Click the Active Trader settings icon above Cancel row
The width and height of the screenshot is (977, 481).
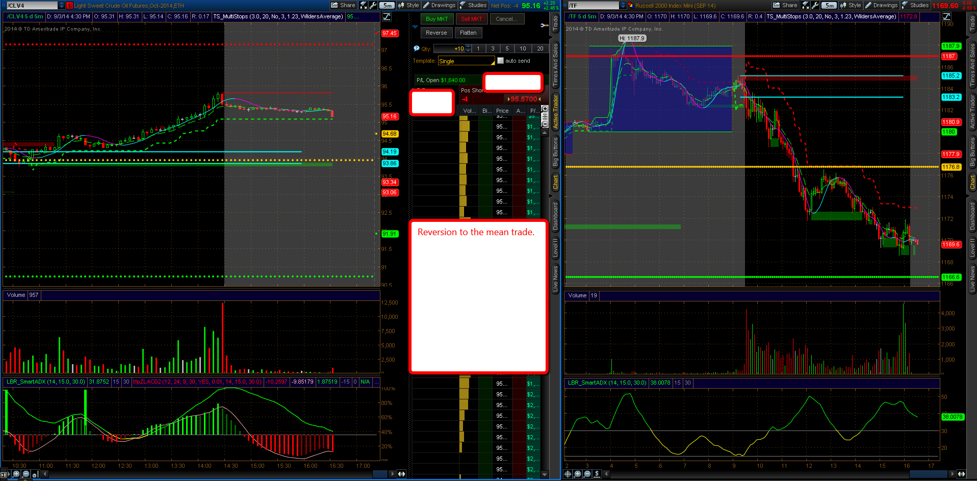coord(544,25)
